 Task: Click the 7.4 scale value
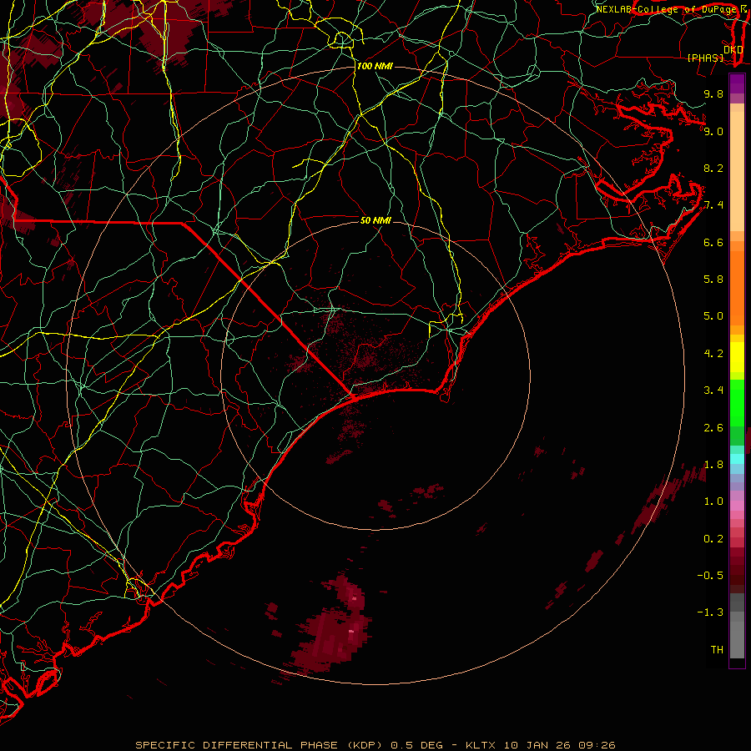(x=713, y=205)
